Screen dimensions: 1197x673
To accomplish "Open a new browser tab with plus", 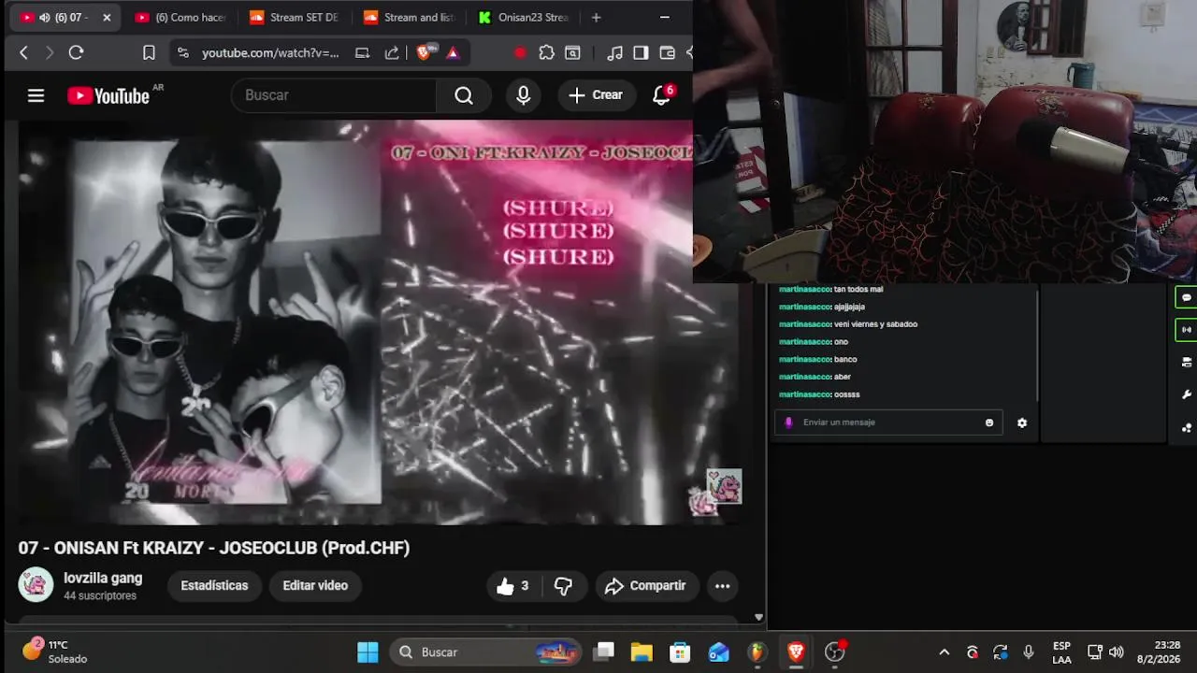I will click(x=596, y=18).
